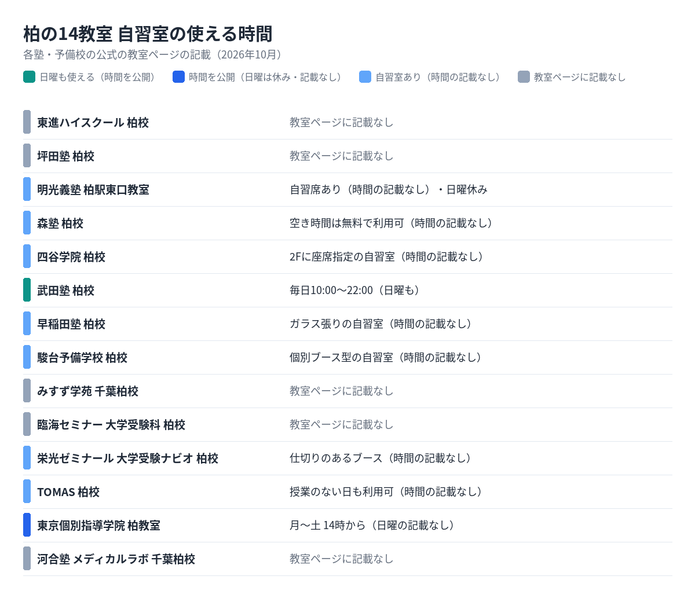Select the row 四谷学院 柏校
The image size is (695, 609).
(x=348, y=256)
